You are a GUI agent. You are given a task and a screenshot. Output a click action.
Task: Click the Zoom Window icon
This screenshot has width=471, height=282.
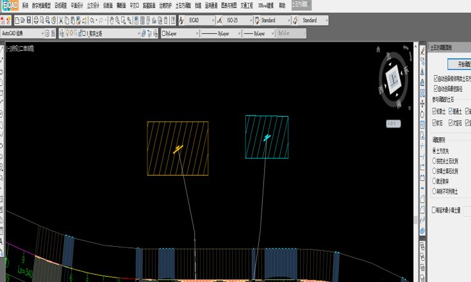click(123, 21)
